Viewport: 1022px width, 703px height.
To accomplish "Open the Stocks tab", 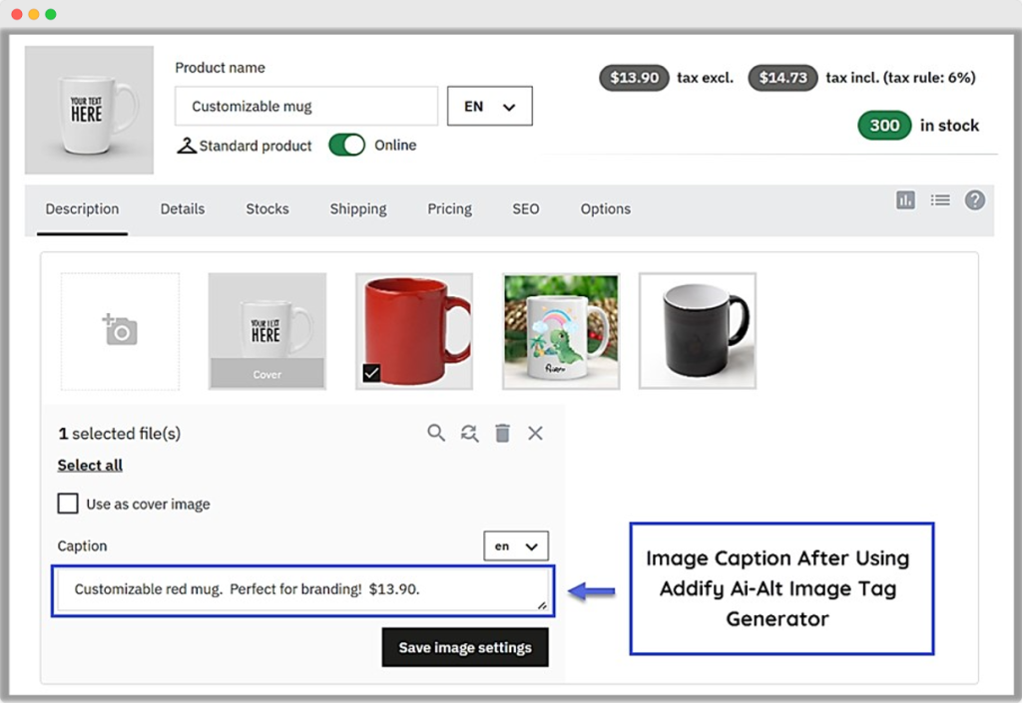I will (267, 209).
